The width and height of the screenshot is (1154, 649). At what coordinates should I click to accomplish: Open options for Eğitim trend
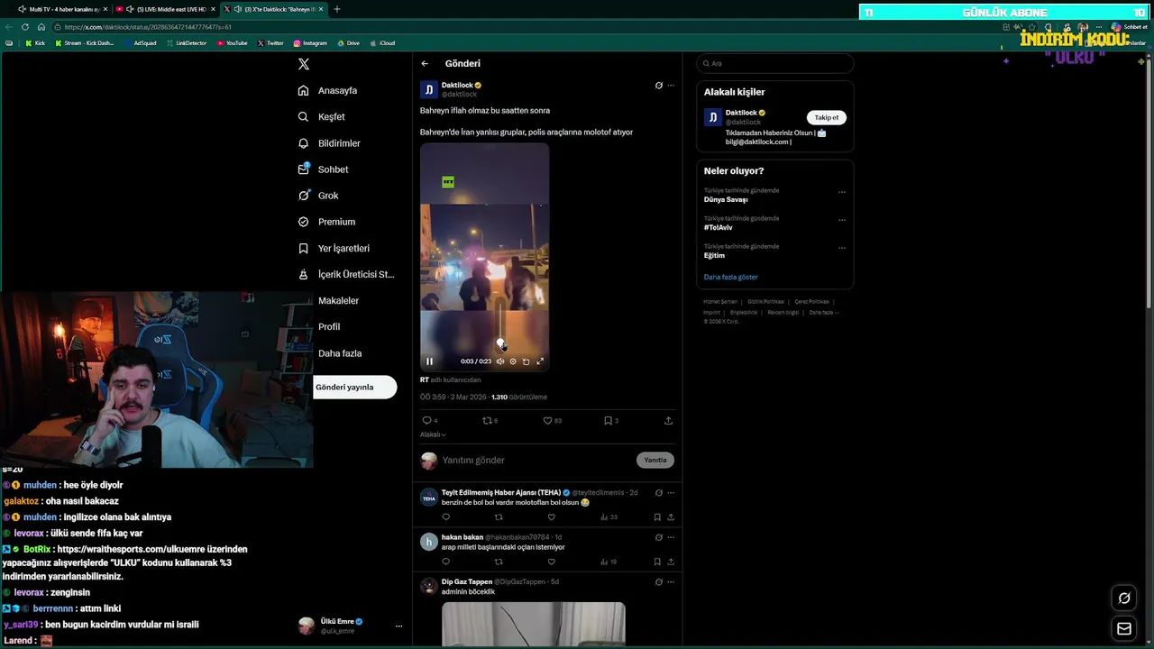[842, 248]
